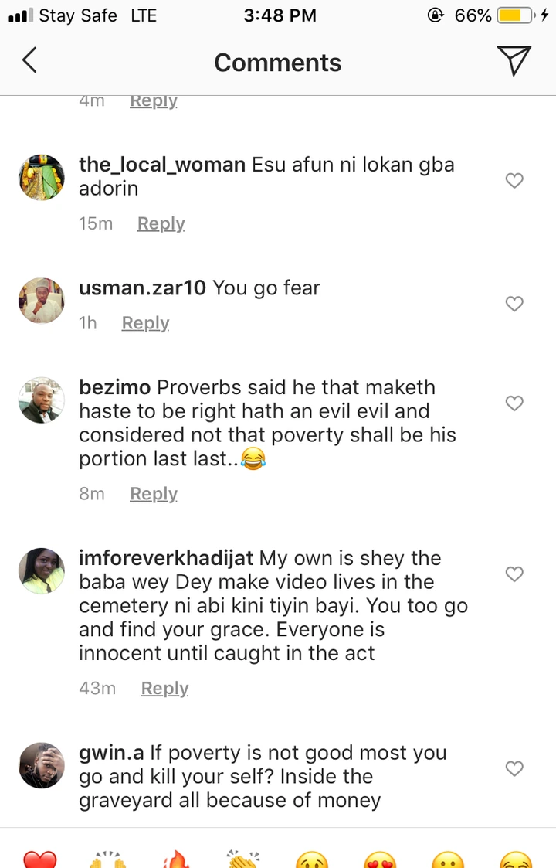Image resolution: width=556 pixels, height=868 pixels.
Task: Open the bezimo username link
Action: pyautogui.click(x=115, y=387)
